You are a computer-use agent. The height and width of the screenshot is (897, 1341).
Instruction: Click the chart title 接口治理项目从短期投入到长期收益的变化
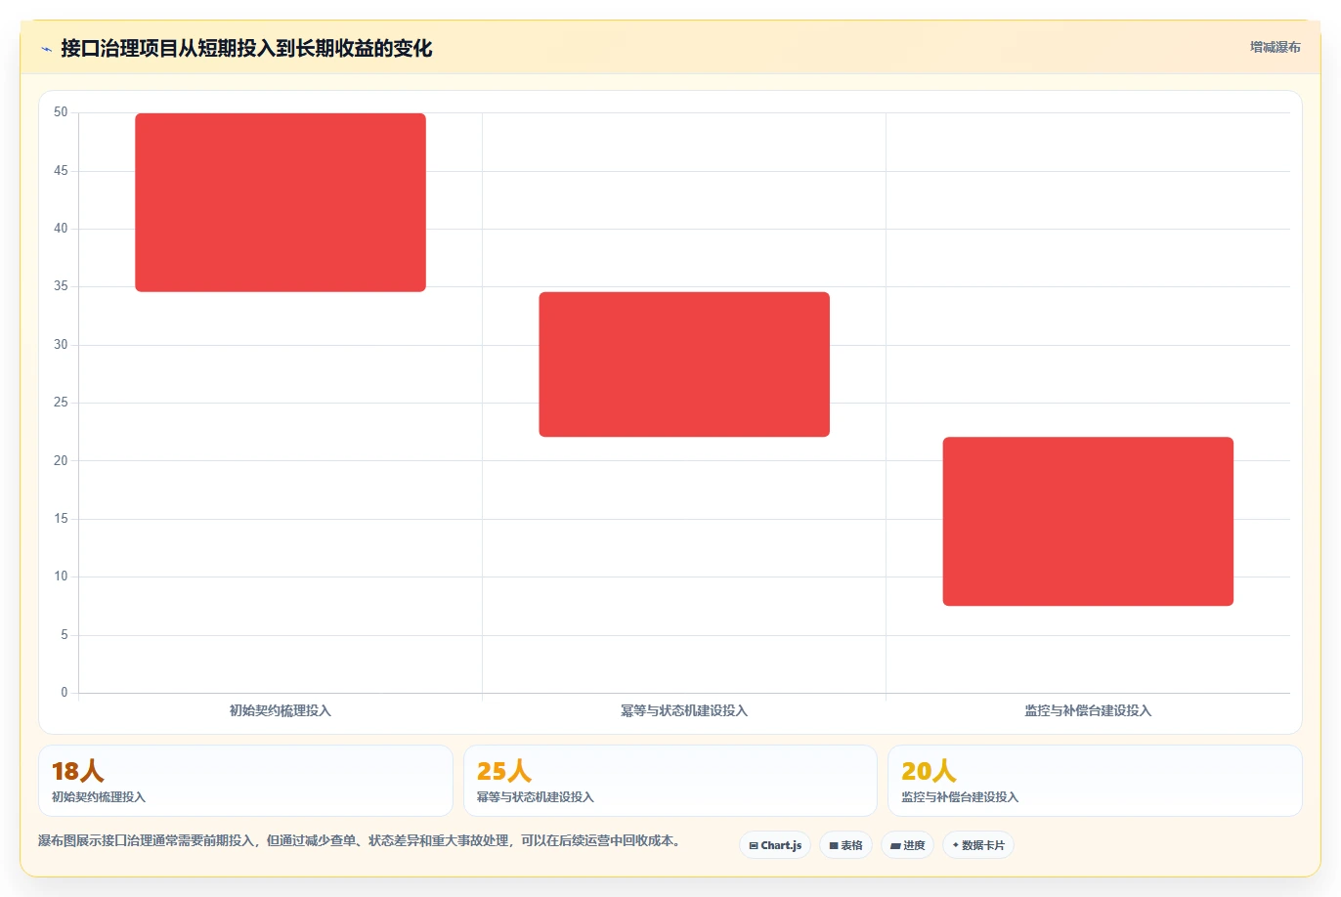[x=246, y=48]
